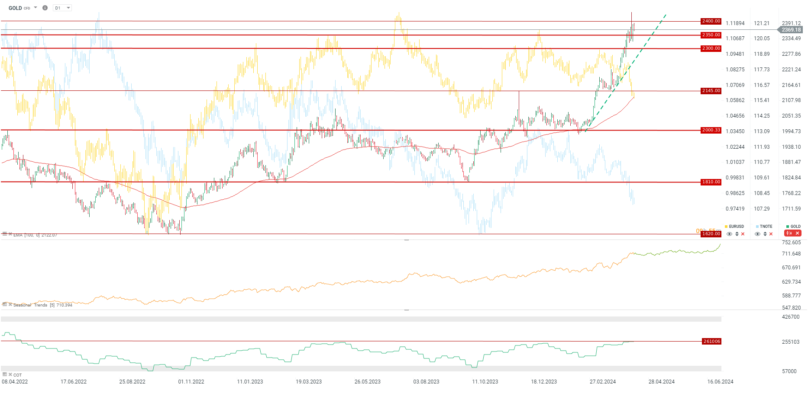
Task: Remove the TNOTE overlay with red X
Action: pos(771,234)
